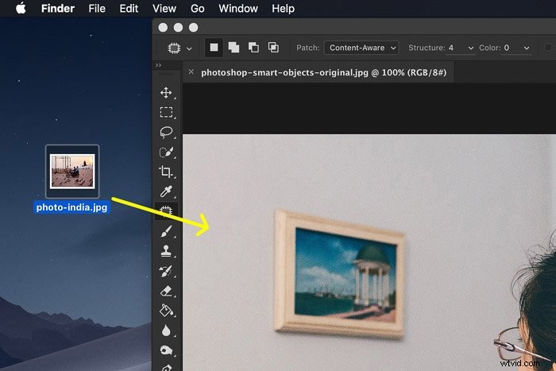Select the Lasso tool
Viewport: 556px width, 371px height.
166,132
